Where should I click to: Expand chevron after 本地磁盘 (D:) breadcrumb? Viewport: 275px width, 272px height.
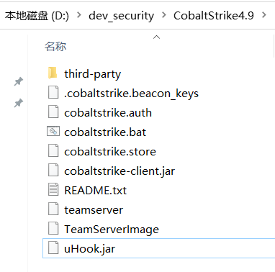coord(78,15)
